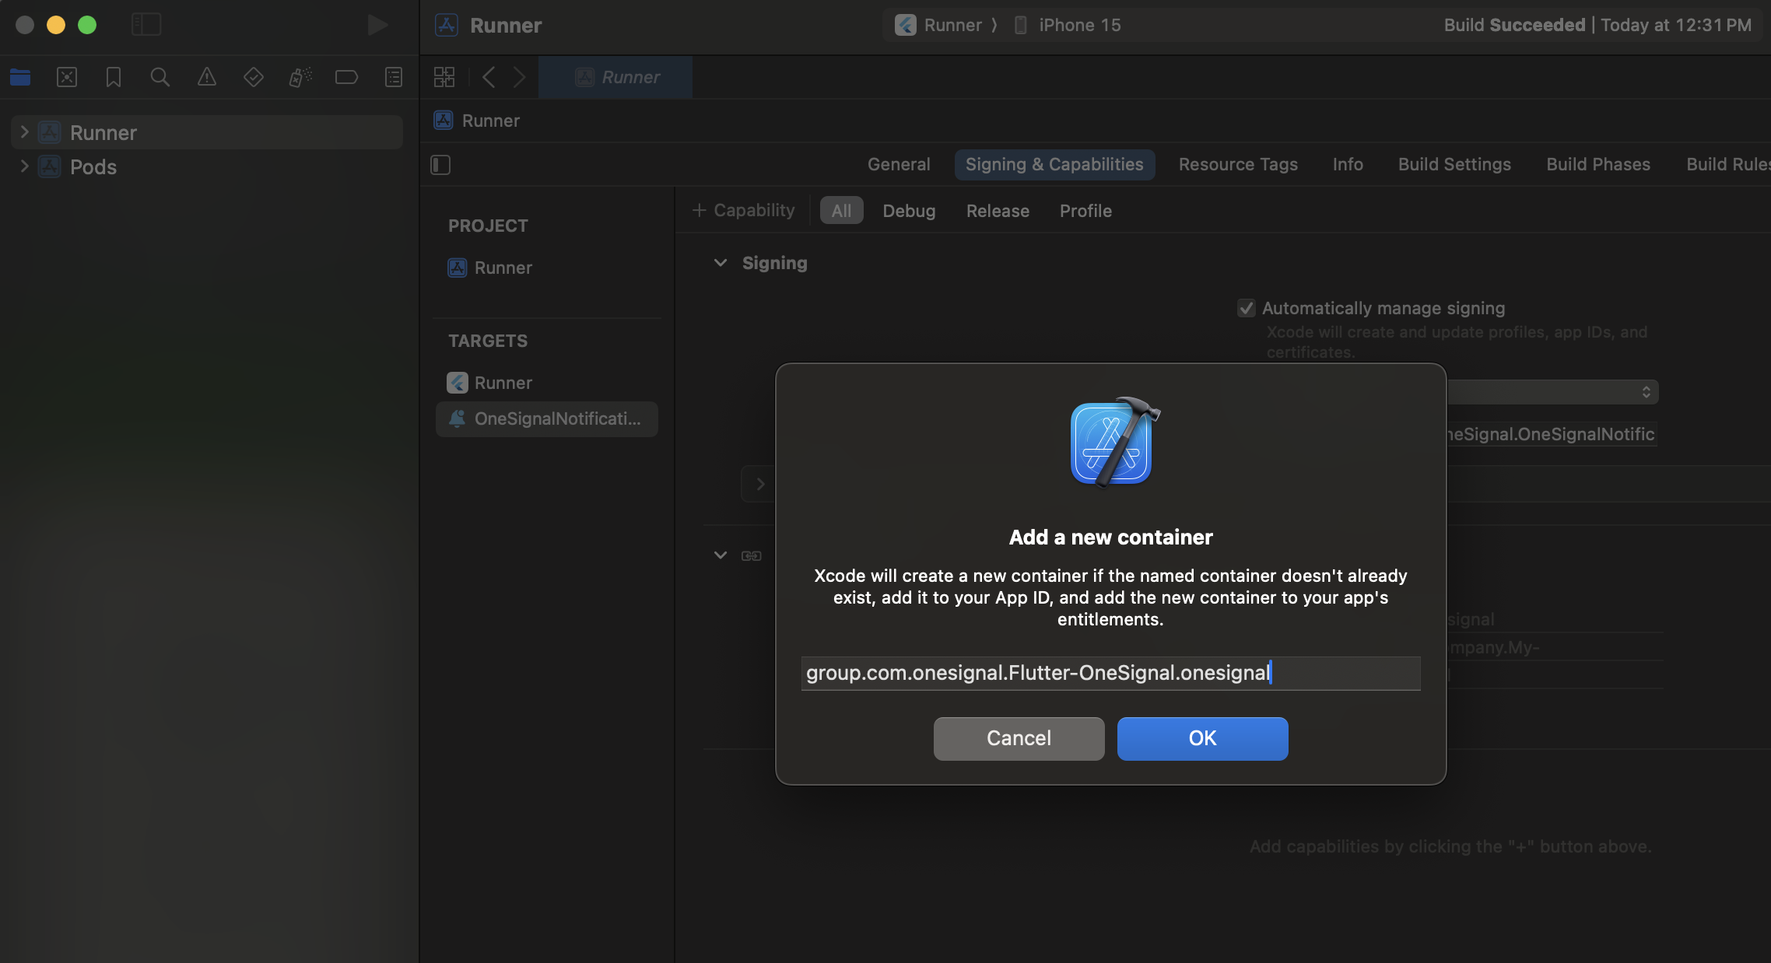Toggle Automatically manage signing checkbox
Screen dimensions: 1771x963
[1247, 308]
